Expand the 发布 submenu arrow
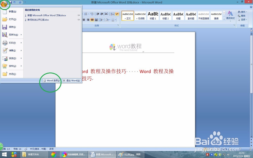This screenshot has width=253, height=158. pos(21,66)
